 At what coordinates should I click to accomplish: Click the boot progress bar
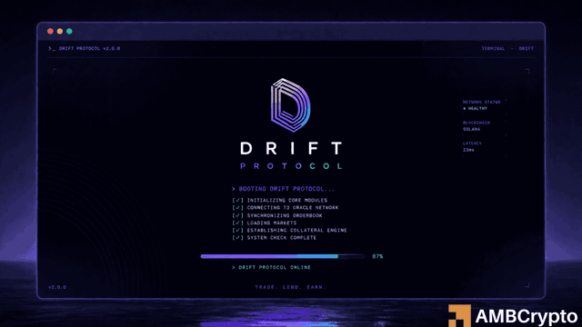pos(283,256)
